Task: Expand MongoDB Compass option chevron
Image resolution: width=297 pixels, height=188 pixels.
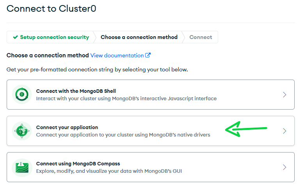Action: [284, 167]
